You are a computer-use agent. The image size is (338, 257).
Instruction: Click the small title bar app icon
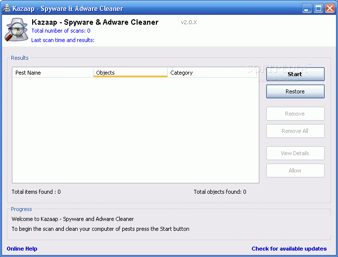point(7,8)
